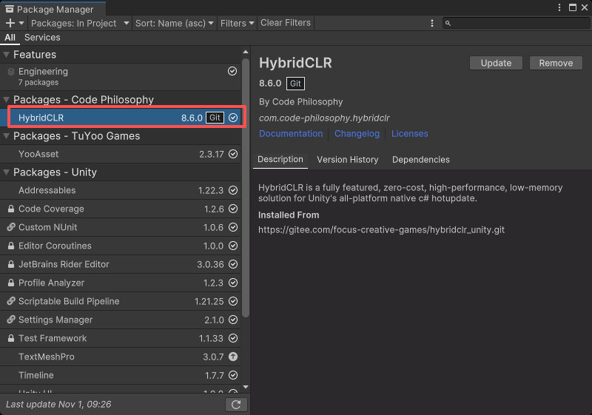
Task: Click the lock icon beside Code Coverage
Action: click(11, 209)
